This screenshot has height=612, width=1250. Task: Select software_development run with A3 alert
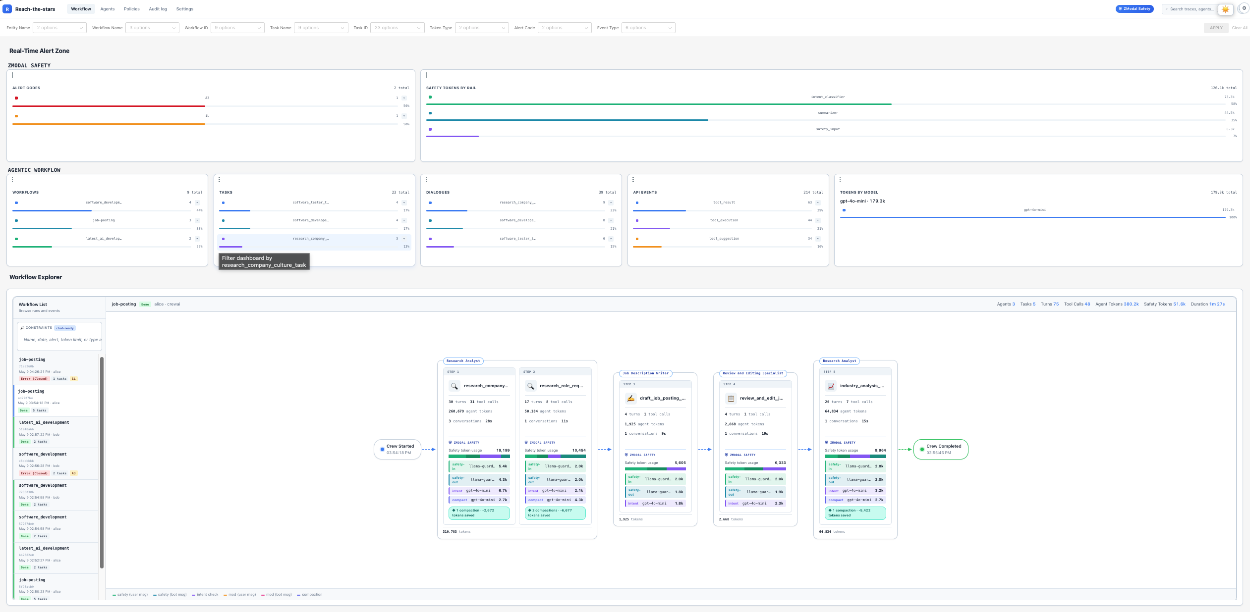pyautogui.click(x=57, y=463)
